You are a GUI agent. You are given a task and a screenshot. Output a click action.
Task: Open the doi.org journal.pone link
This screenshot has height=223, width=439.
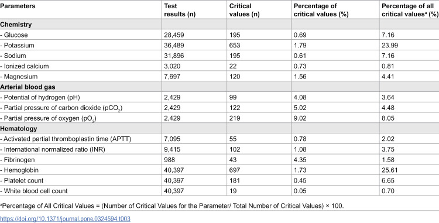[65, 218]
